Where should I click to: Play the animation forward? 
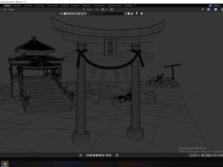pos(97,155)
